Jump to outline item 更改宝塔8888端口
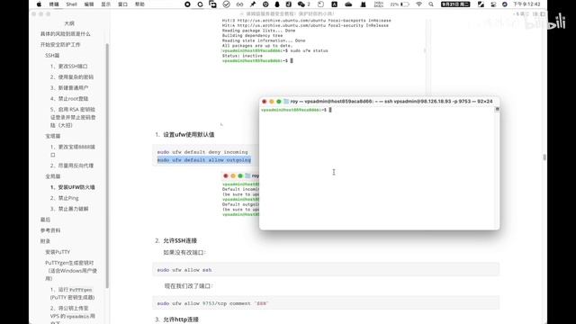Screen dimensions: 576x324 tap(73, 150)
